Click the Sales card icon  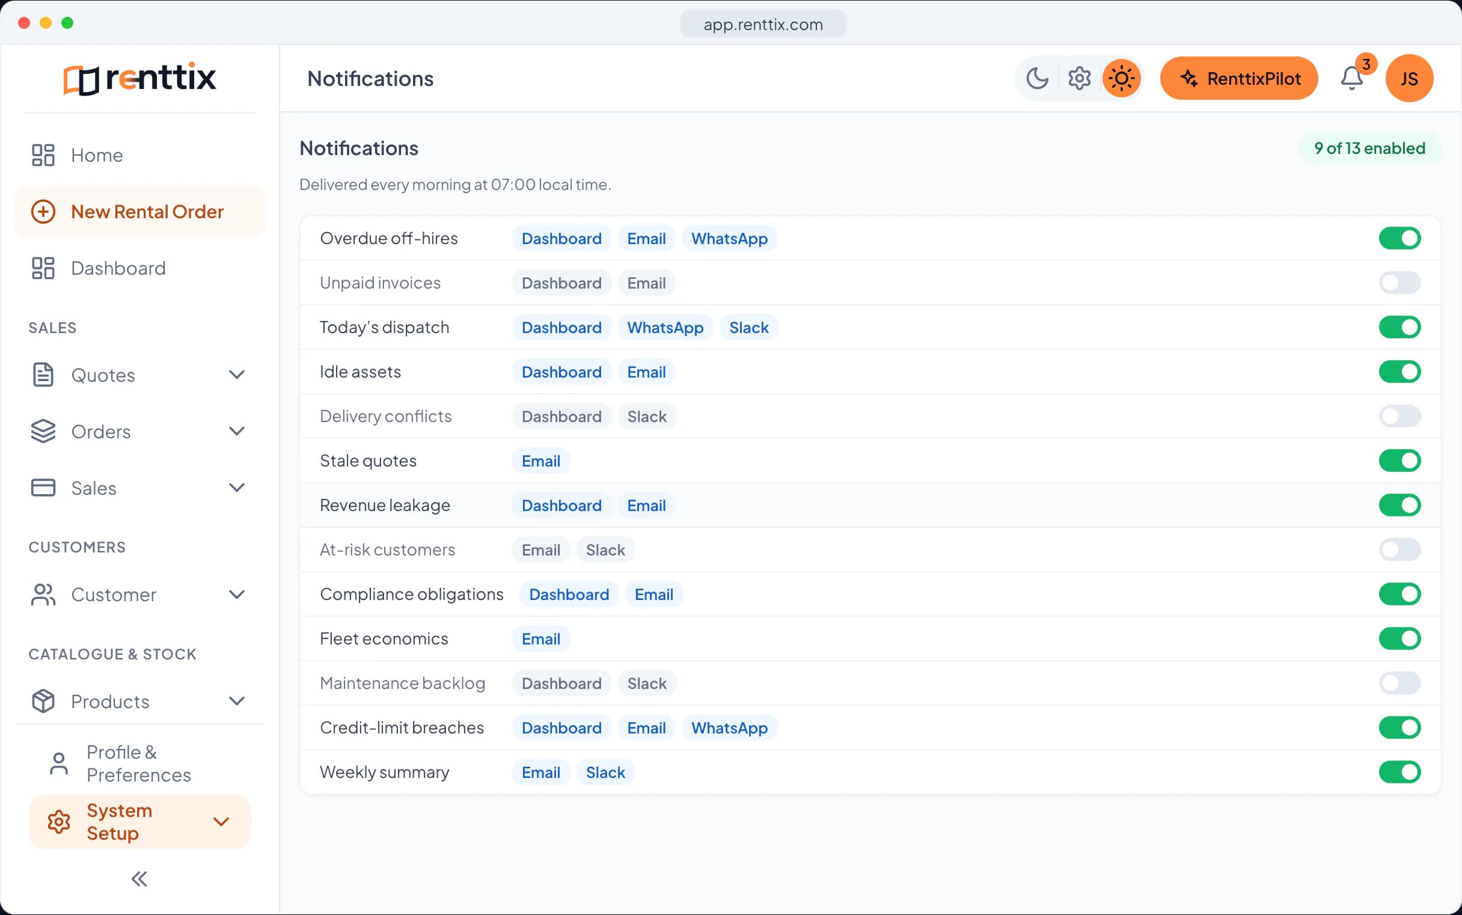click(x=43, y=488)
